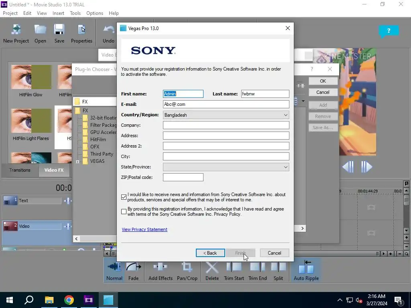Click the Video track icon
Viewport: 411px width, 308px height.
(x=10, y=226)
